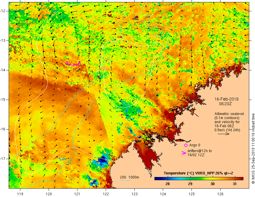Screen dimensions: 255x197
Task: Click the color bar label 28
Action: tap(167, 184)
